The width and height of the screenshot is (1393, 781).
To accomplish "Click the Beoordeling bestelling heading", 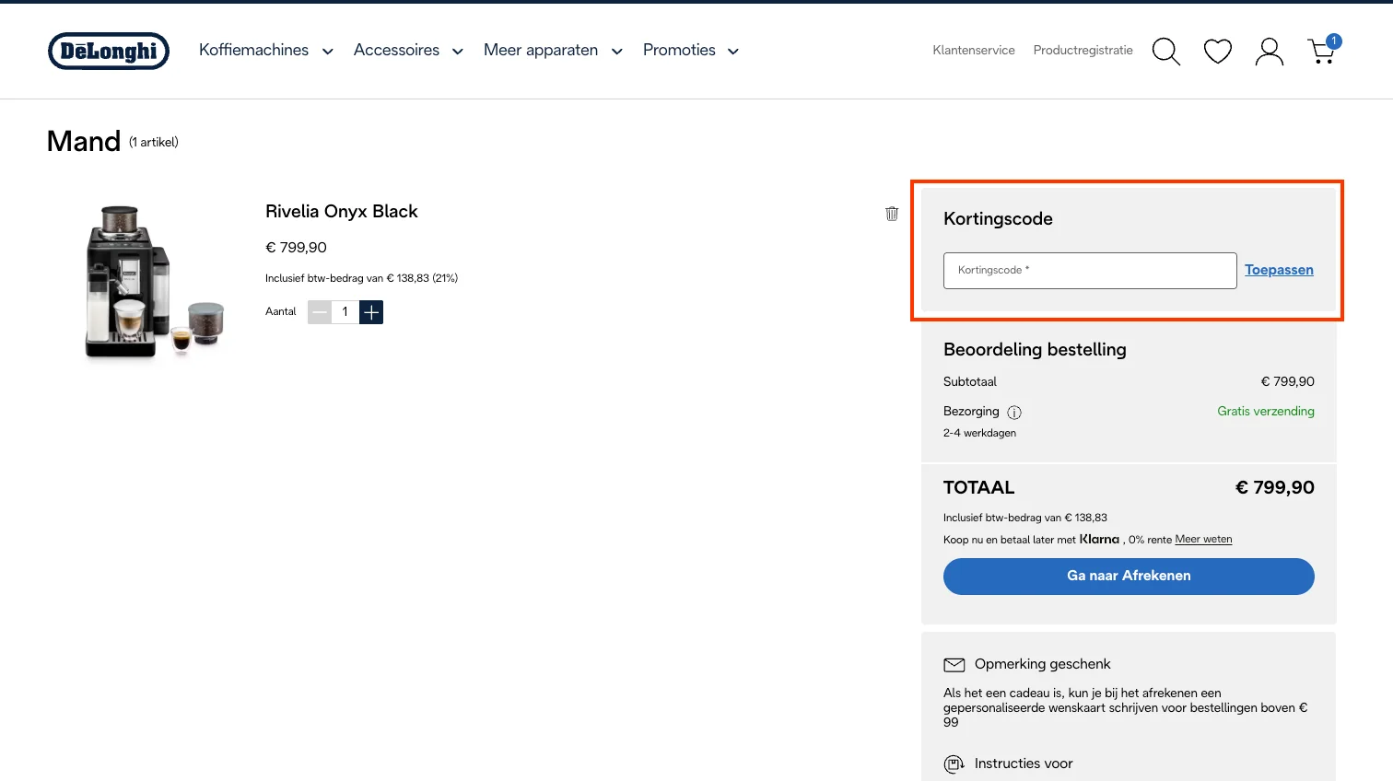I will pos(1035,350).
